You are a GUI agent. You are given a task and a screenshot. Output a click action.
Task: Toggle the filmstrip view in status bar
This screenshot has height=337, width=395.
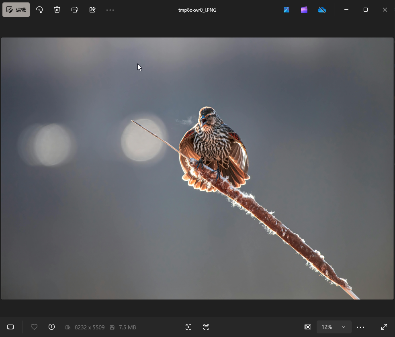click(x=11, y=327)
